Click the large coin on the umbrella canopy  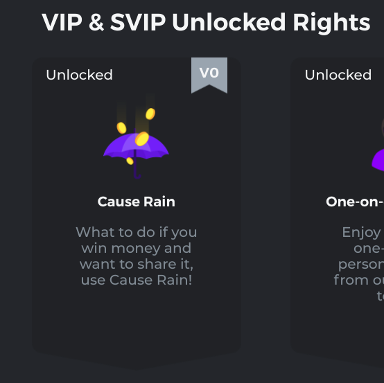pyautogui.click(x=142, y=139)
